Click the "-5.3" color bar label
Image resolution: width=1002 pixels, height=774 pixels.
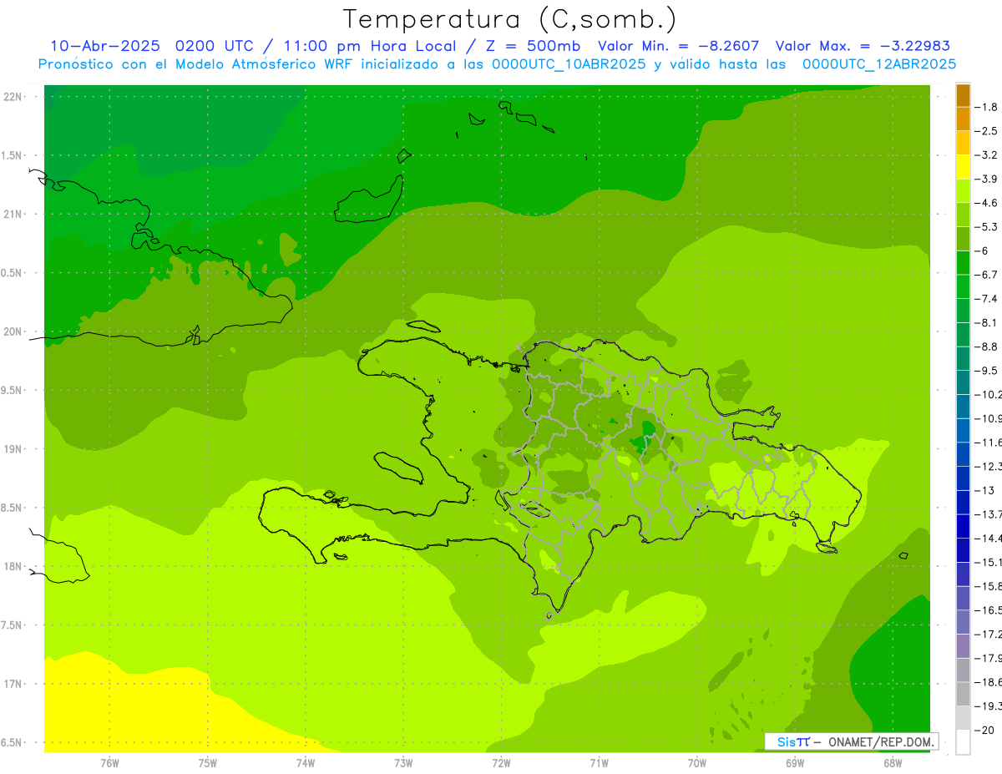point(987,227)
